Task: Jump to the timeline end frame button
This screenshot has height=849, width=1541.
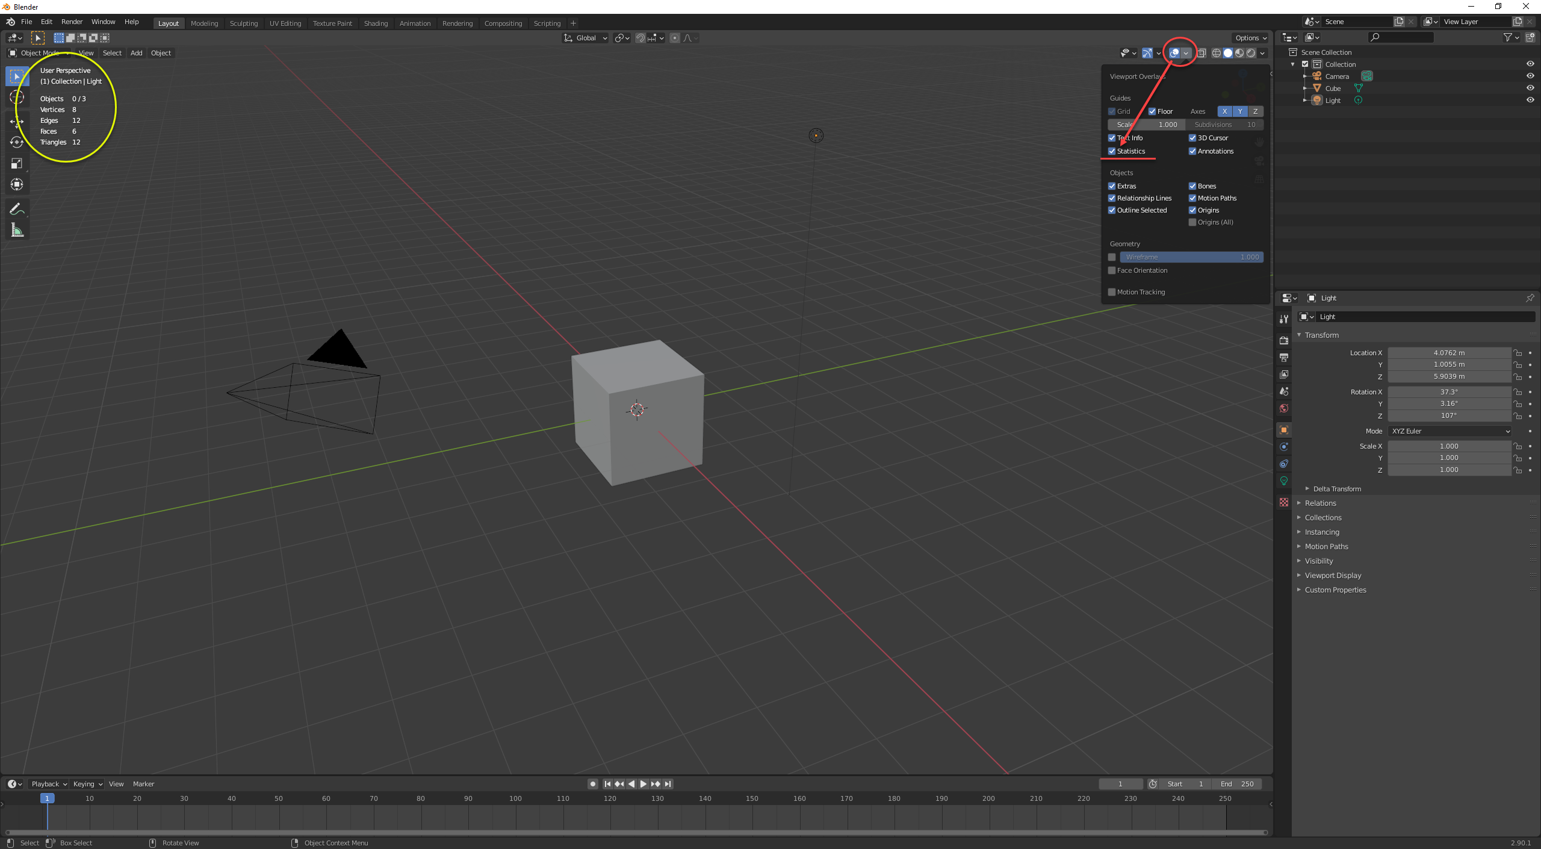Action: [668, 784]
